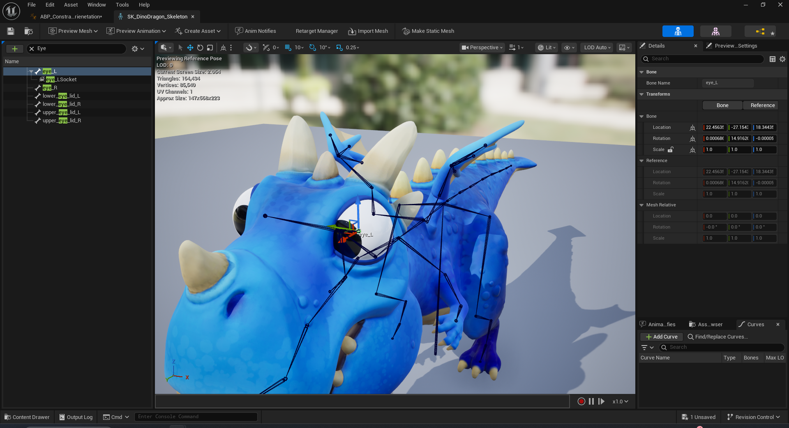
Task: Open the Perspective view mode dropdown
Action: [482, 48]
